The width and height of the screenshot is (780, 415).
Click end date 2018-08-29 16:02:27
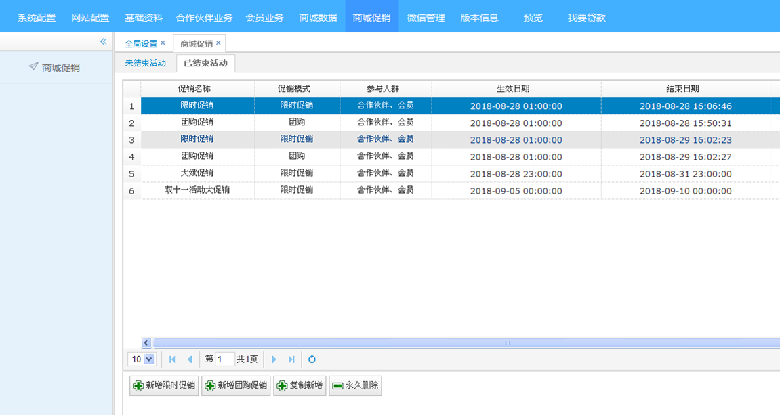pos(686,157)
